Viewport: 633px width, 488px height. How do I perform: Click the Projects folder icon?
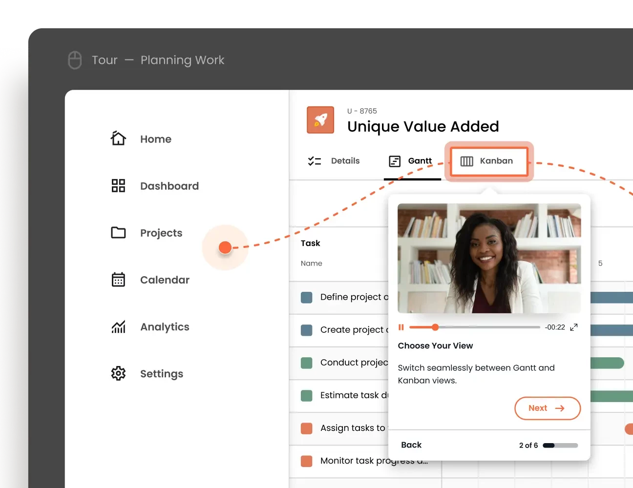118,232
